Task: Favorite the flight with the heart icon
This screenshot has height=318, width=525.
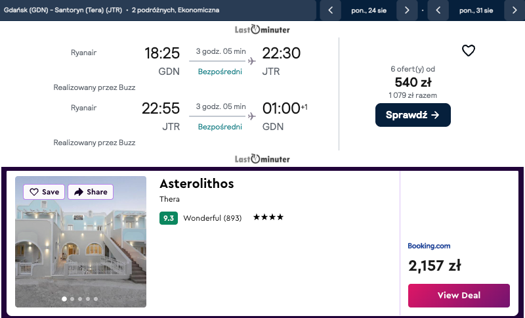Action: coord(468,51)
